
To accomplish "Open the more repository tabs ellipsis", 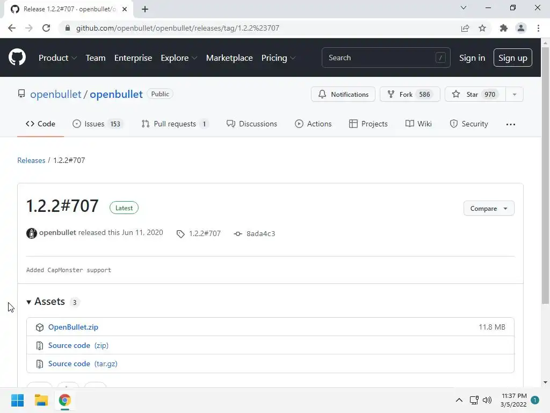I will point(511,124).
